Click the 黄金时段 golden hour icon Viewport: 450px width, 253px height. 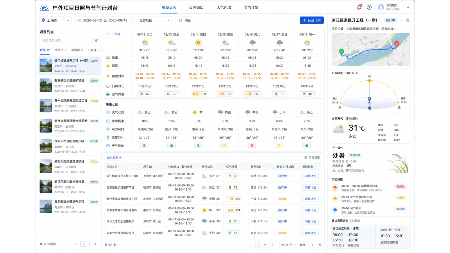(x=108, y=76)
